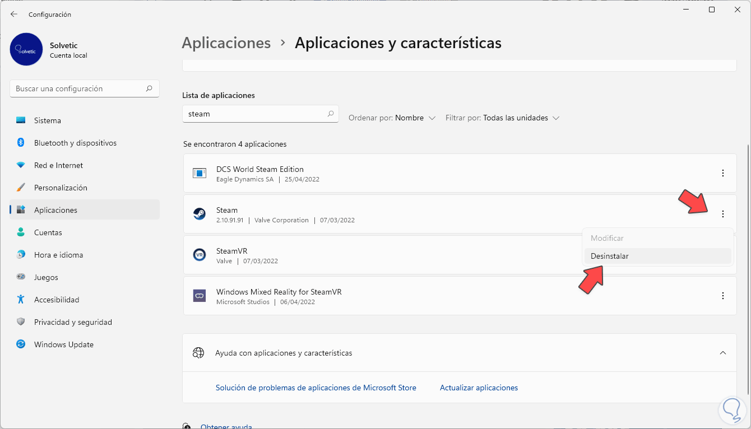The height and width of the screenshot is (429, 751).
Task: Open Privacidad y seguridad settings
Action: [x=85, y=322]
